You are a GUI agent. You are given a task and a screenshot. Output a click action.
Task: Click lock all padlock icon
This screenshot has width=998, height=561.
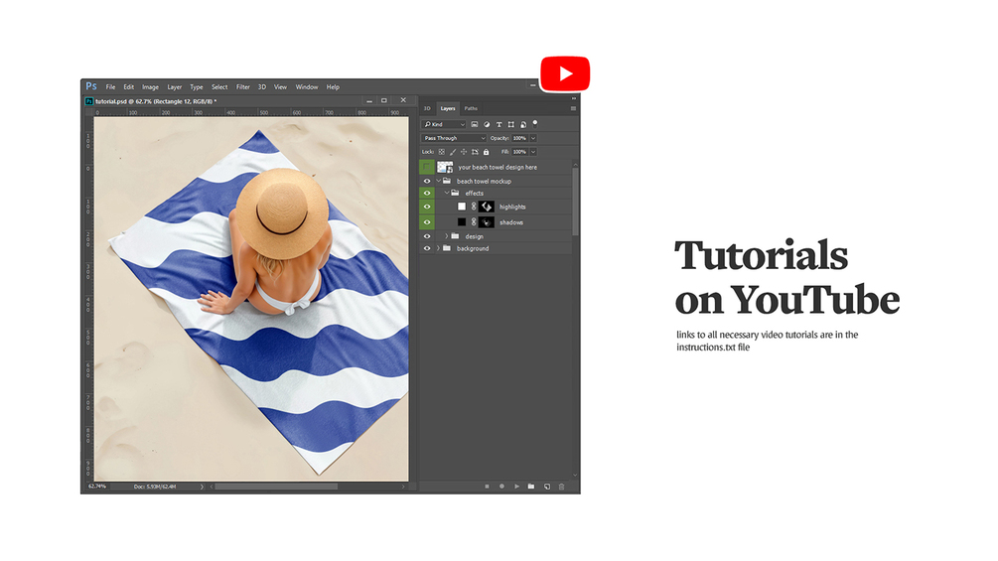coord(487,152)
